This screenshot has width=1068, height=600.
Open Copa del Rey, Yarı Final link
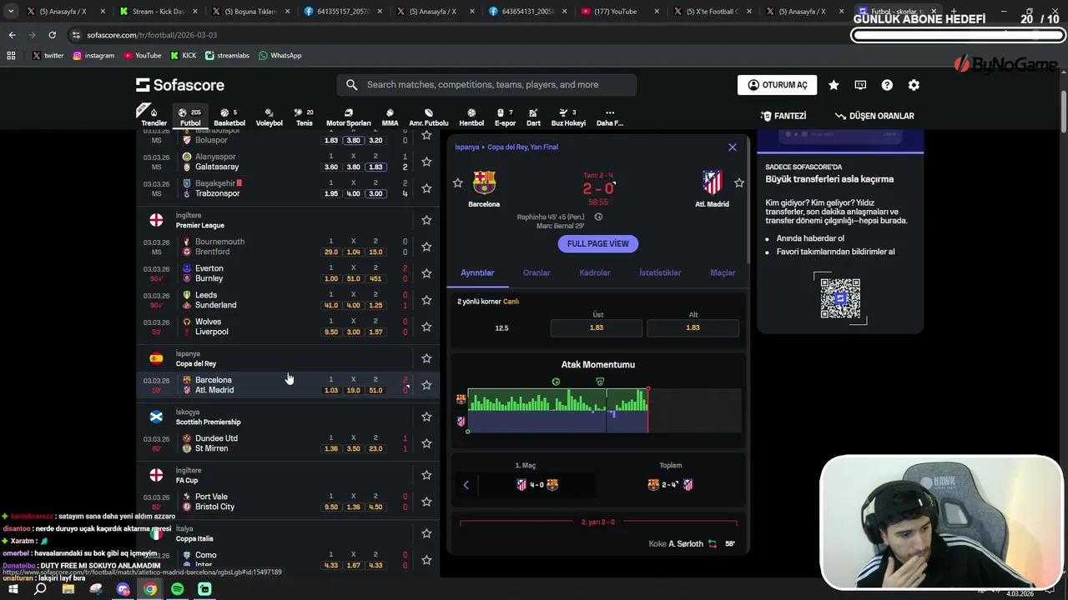click(522, 147)
